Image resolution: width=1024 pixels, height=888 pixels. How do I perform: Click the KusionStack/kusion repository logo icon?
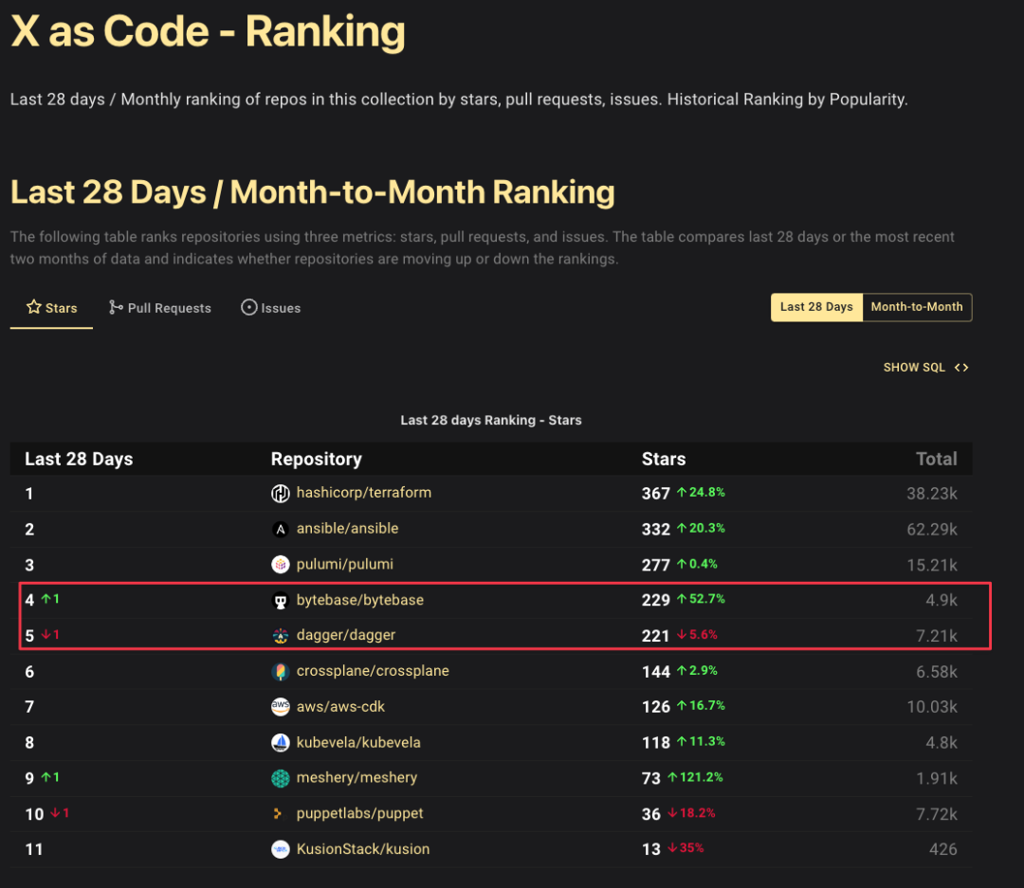[x=280, y=849]
